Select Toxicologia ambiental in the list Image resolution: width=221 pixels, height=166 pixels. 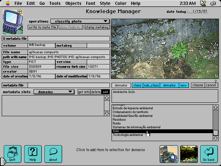point(128,135)
